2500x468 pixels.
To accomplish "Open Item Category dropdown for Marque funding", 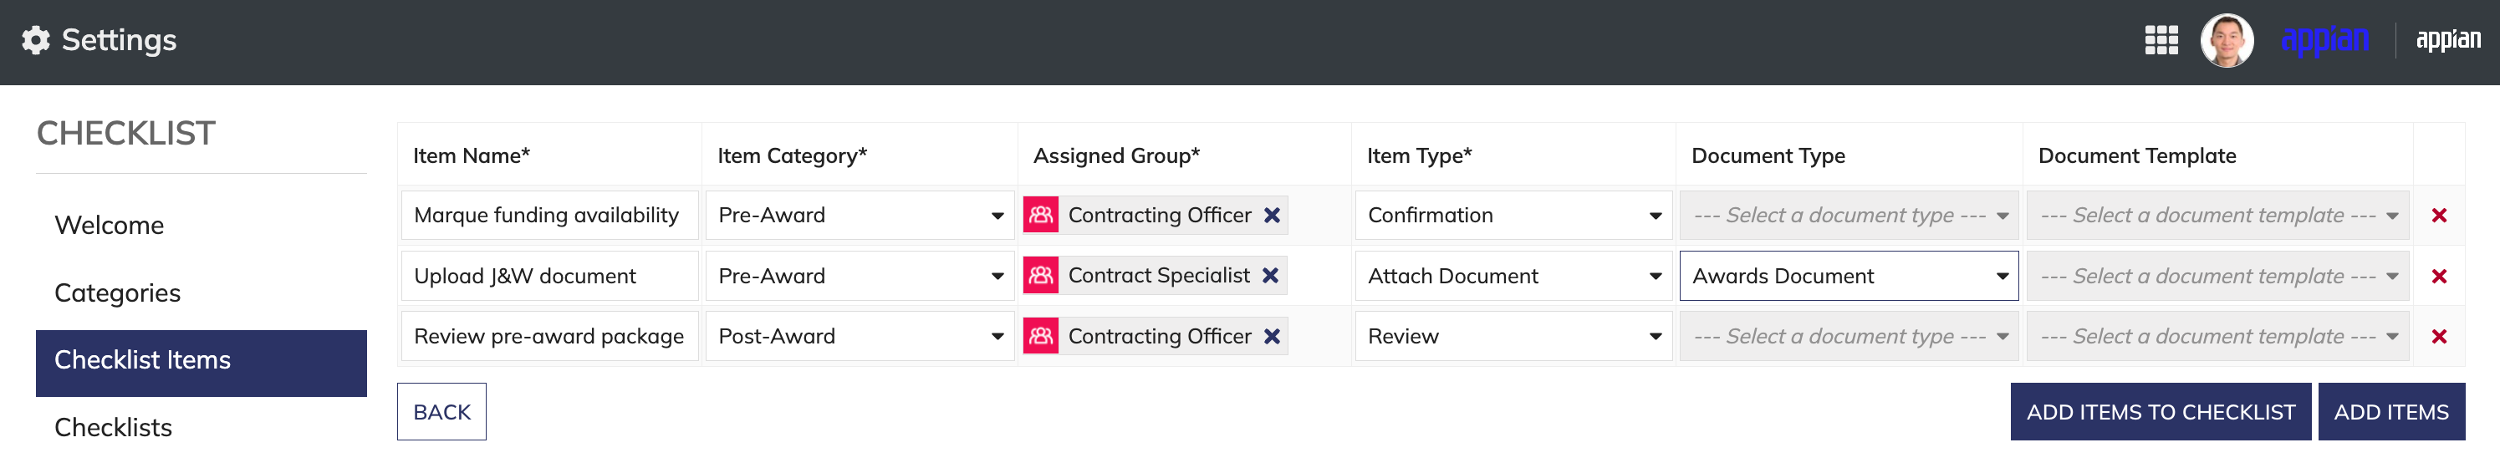I will point(860,216).
